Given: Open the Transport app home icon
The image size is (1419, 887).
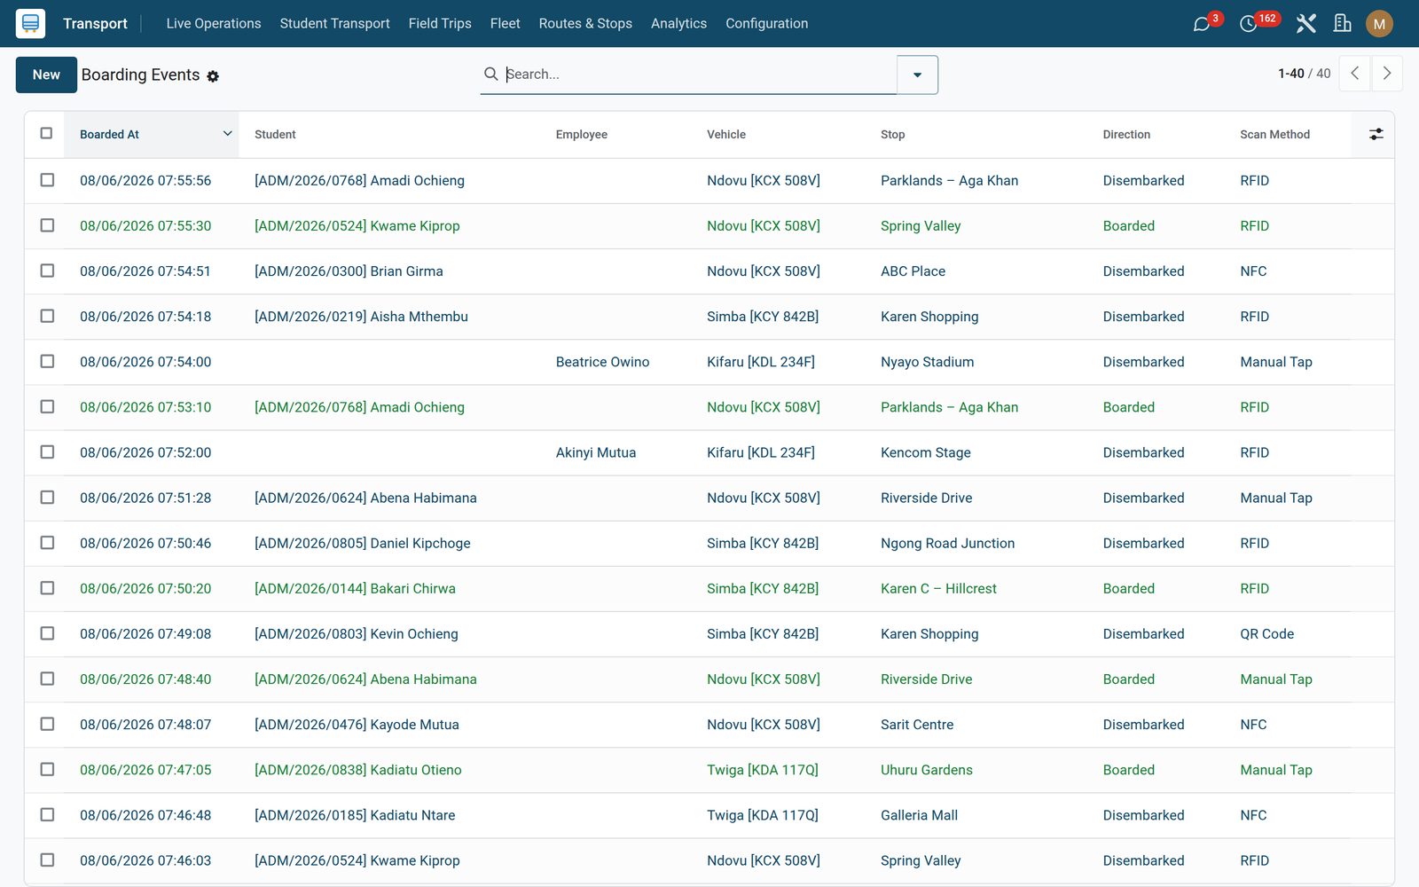Looking at the screenshot, I should click(30, 23).
